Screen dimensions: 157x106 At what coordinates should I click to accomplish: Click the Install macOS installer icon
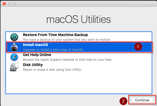tap(14, 47)
